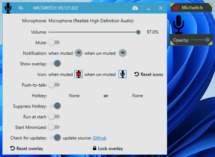Play the 'when muted' notification sound icon
This screenshot has width=215, height=157.
78,53
